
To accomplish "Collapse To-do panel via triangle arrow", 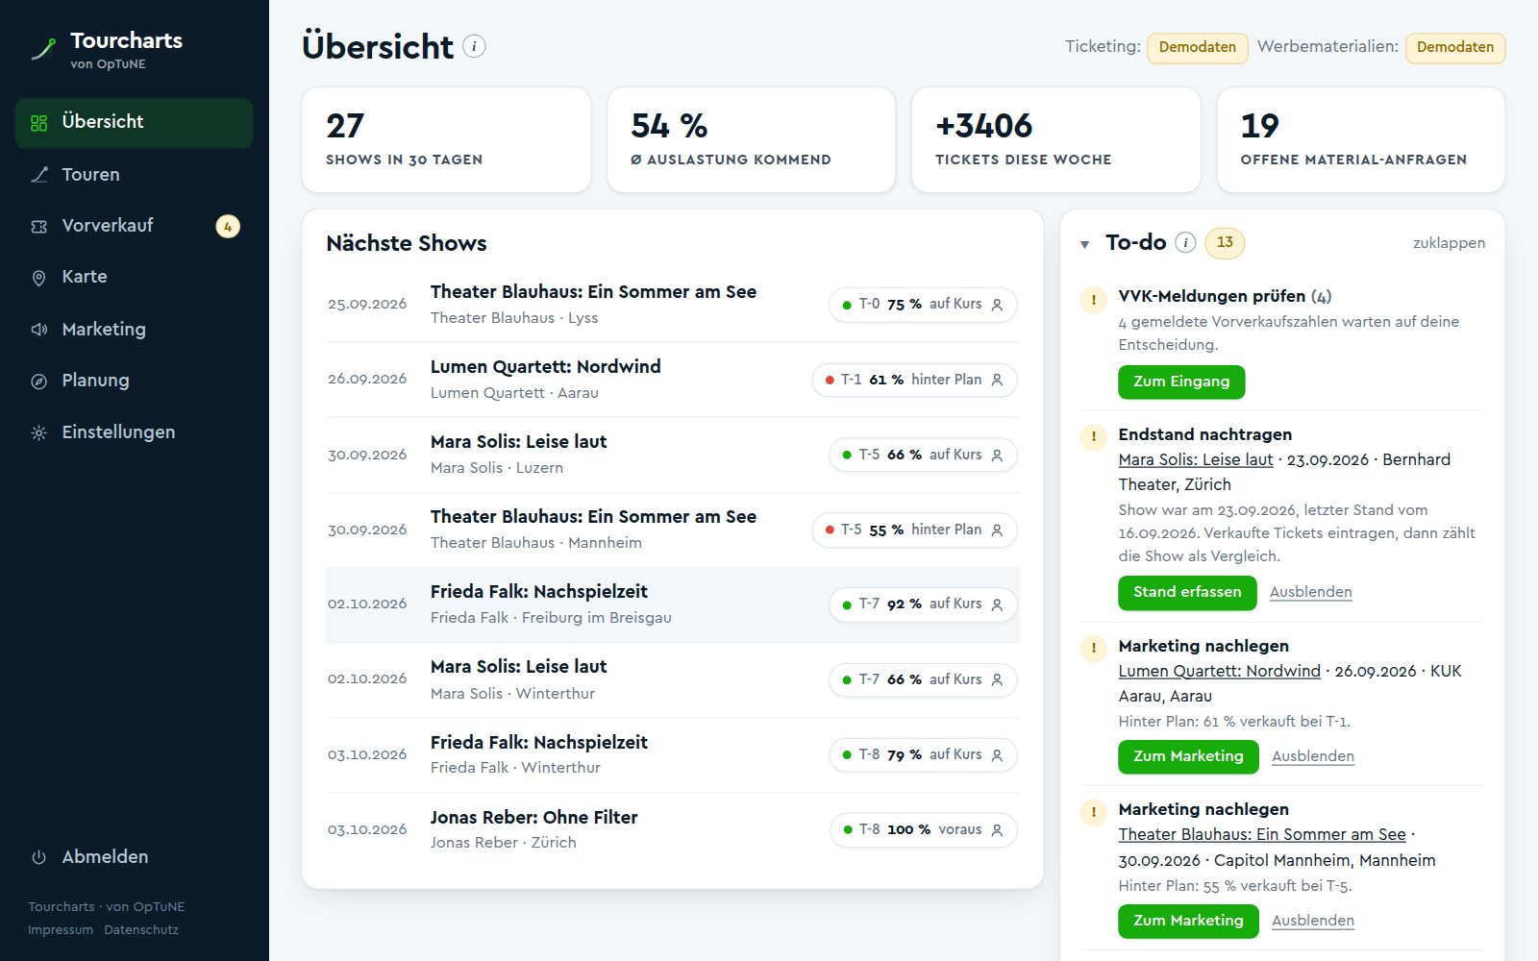I will [1084, 244].
